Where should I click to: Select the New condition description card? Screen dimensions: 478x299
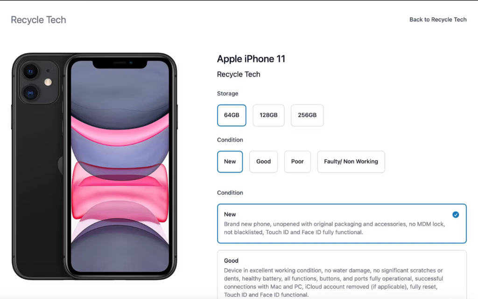click(x=342, y=224)
